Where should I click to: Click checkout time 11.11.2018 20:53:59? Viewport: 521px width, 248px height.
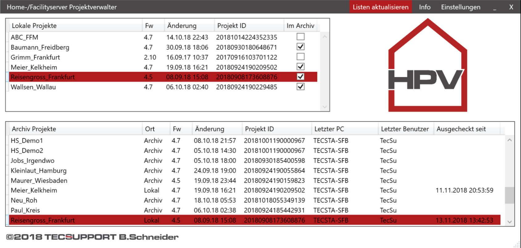point(464,190)
